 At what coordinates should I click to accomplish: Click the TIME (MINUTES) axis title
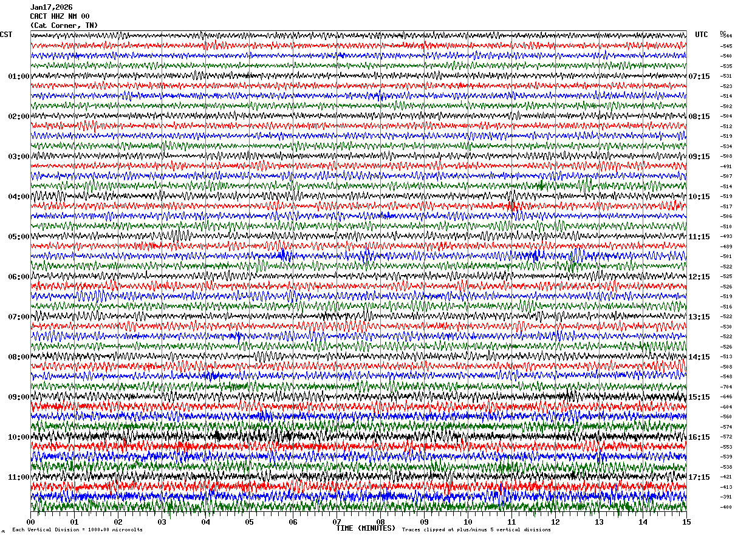(366, 528)
